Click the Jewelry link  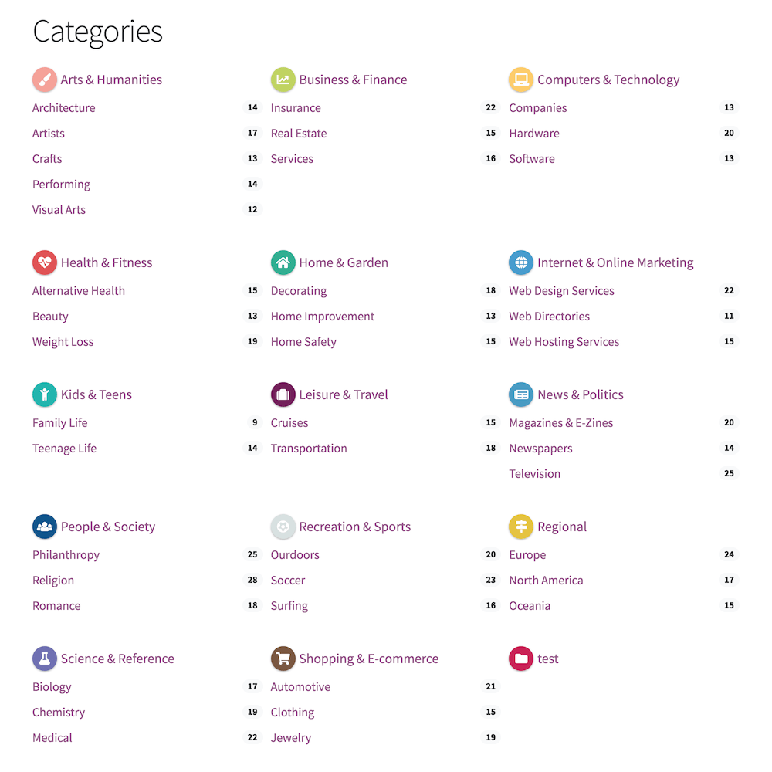tap(290, 737)
